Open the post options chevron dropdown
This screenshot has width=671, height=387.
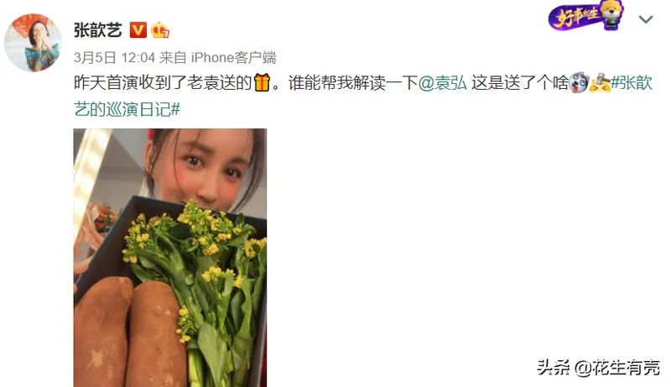coord(645,19)
